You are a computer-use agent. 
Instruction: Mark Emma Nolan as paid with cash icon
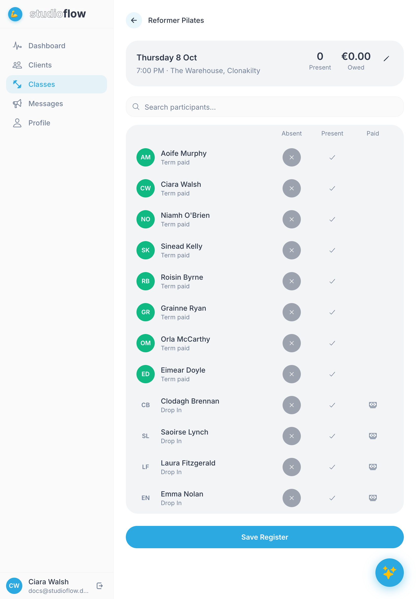click(372, 498)
